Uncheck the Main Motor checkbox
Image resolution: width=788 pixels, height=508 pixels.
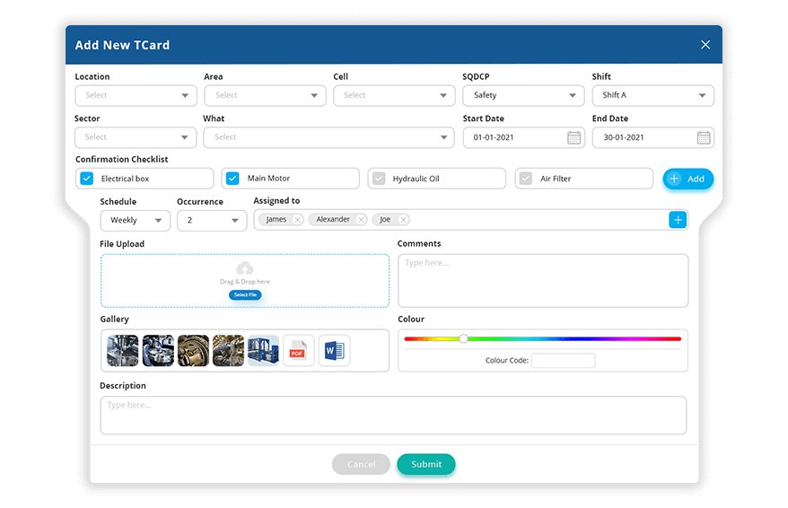pyautogui.click(x=232, y=179)
